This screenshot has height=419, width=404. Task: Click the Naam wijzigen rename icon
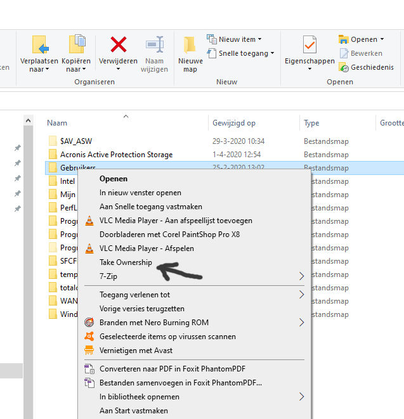(154, 46)
